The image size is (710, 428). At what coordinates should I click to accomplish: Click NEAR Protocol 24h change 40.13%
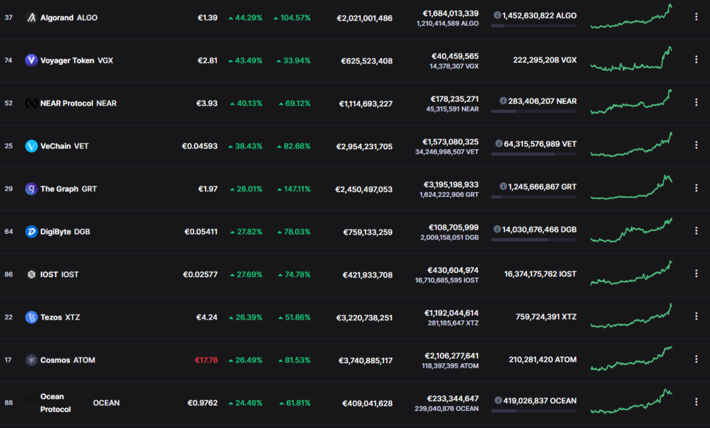click(x=246, y=103)
